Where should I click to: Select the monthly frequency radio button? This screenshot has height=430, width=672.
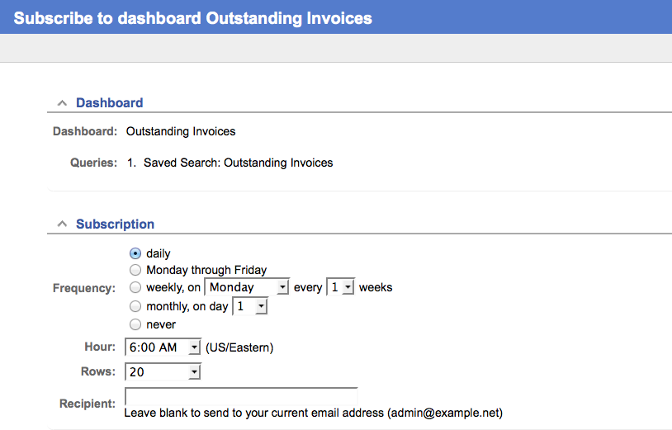click(x=135, y=306)
